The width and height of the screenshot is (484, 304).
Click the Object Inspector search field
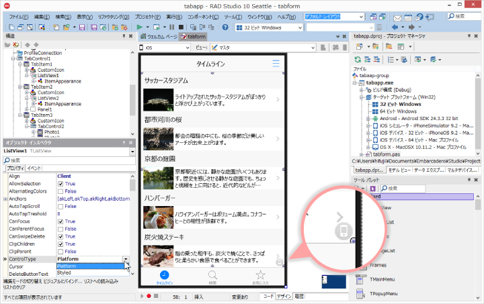69,160
